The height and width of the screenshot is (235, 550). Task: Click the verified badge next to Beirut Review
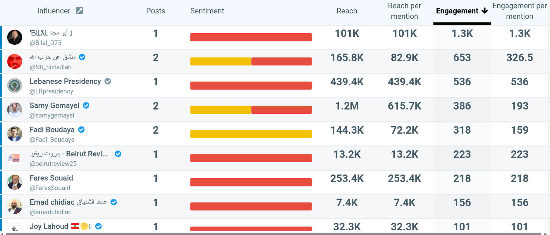[x=118, y=154]
